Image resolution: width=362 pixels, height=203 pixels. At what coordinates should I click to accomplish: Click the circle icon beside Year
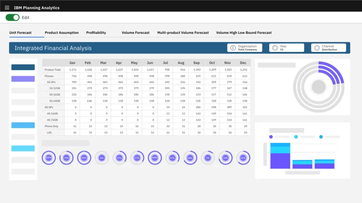tap(274, 48)
